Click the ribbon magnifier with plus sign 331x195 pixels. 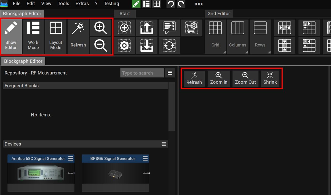click(x=100, y=28)
